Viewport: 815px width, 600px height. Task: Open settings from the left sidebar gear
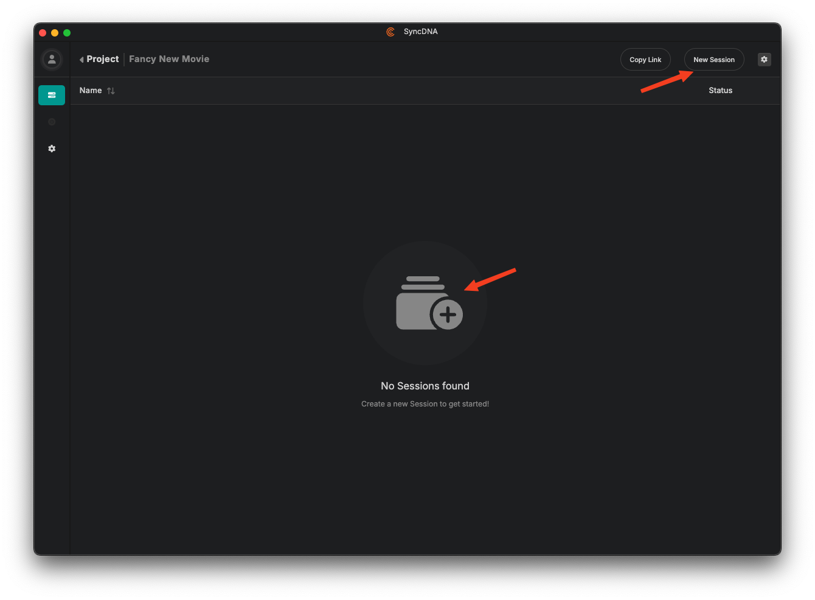pyautogui.click(x=52, y=148)
